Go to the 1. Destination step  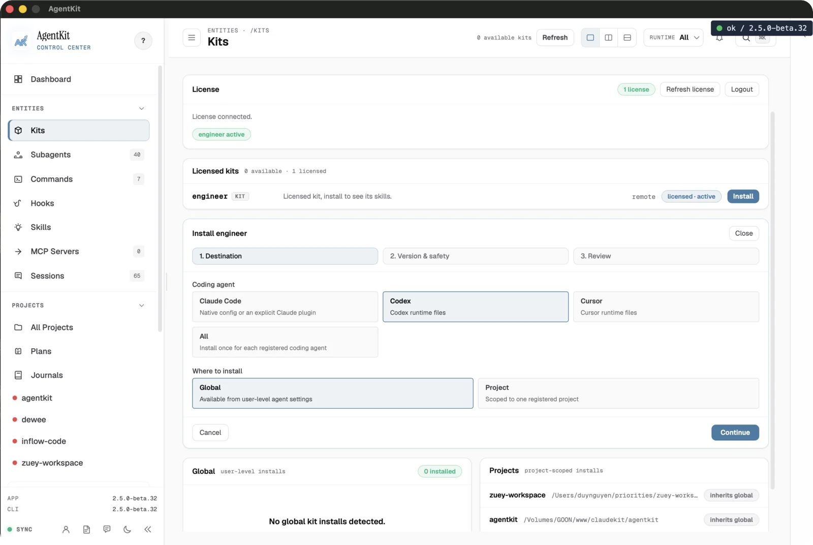[x=285, y=256]
